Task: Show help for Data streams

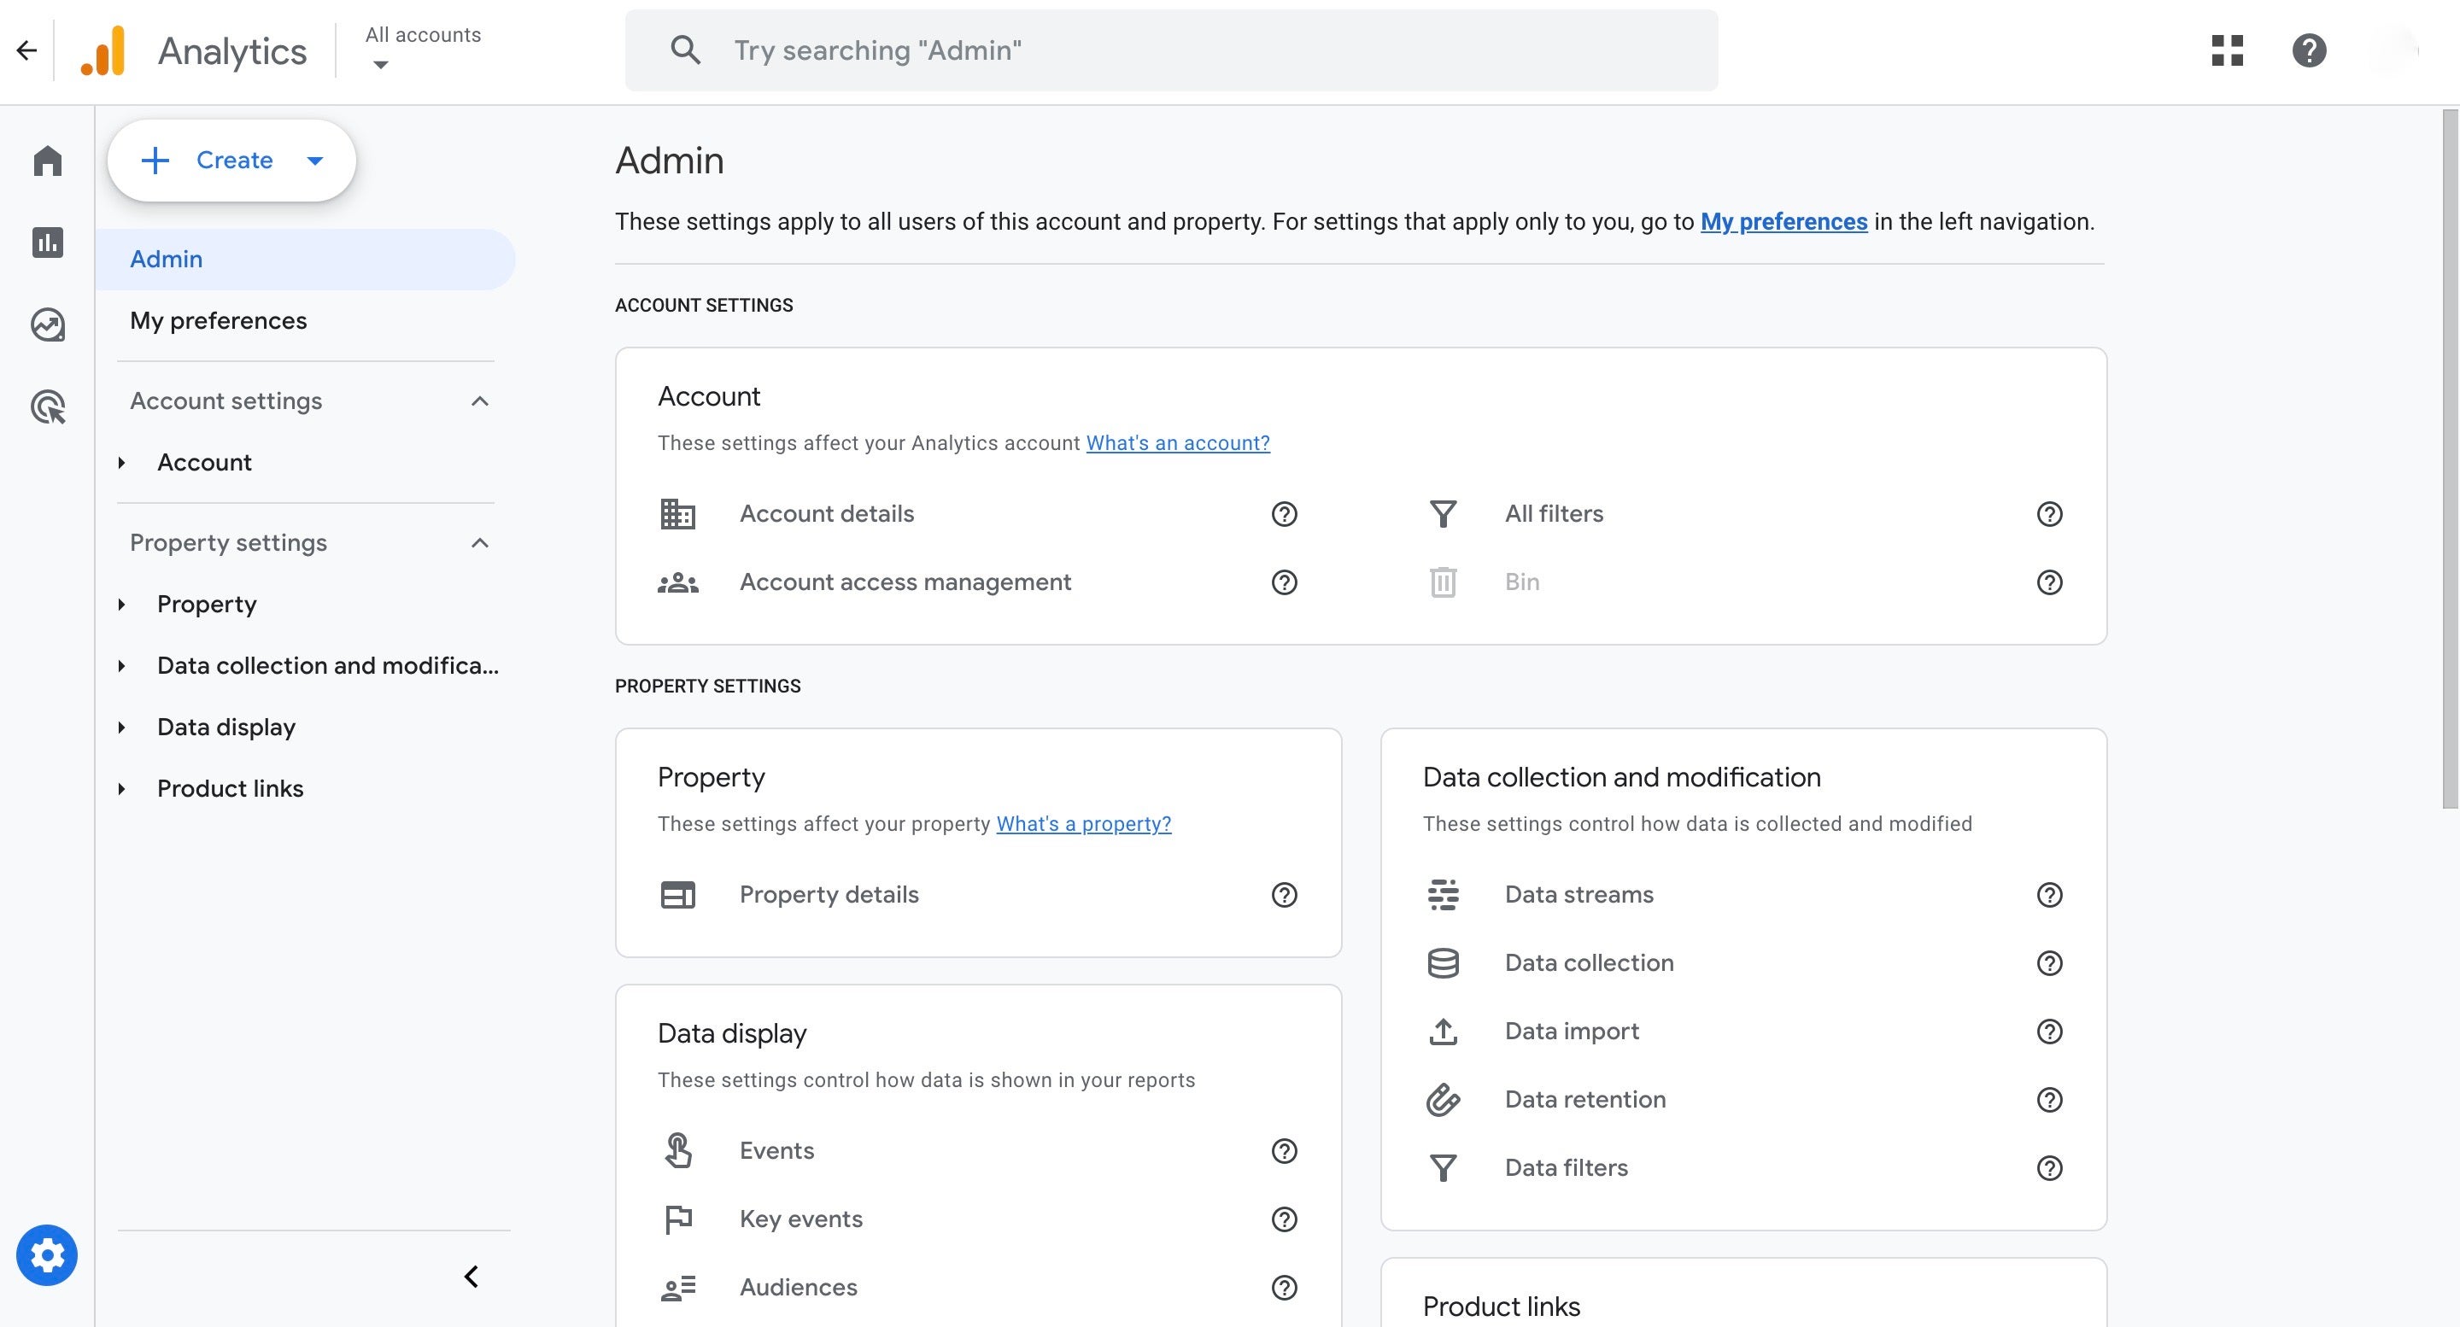Action: (2049, 895)
